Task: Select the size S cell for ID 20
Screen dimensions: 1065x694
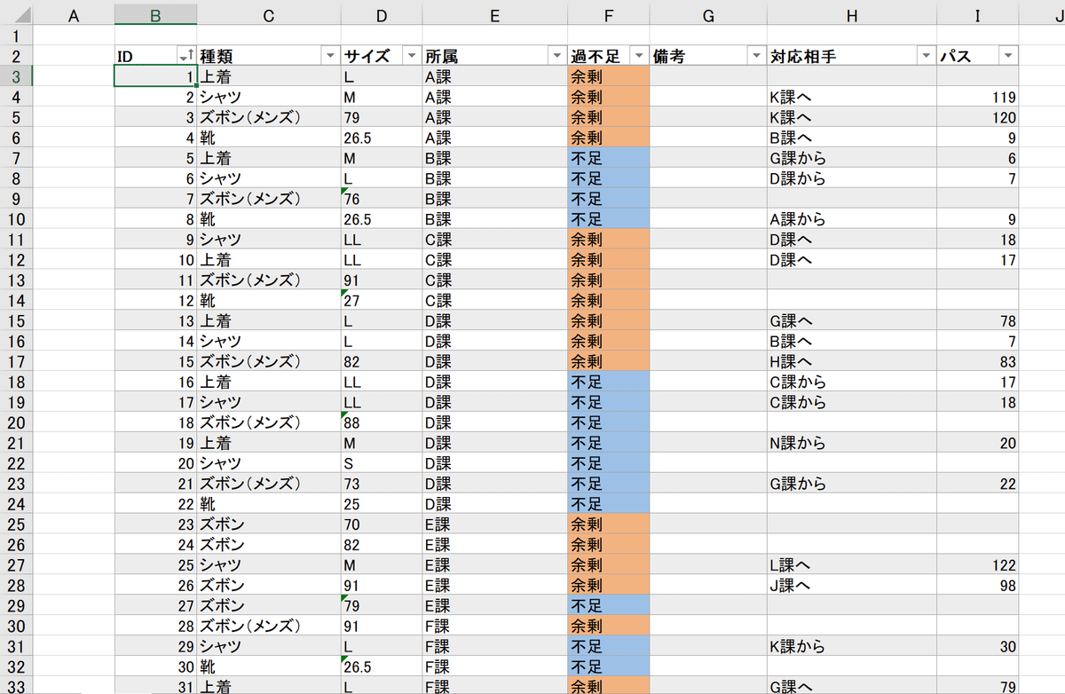Action: 382,463
